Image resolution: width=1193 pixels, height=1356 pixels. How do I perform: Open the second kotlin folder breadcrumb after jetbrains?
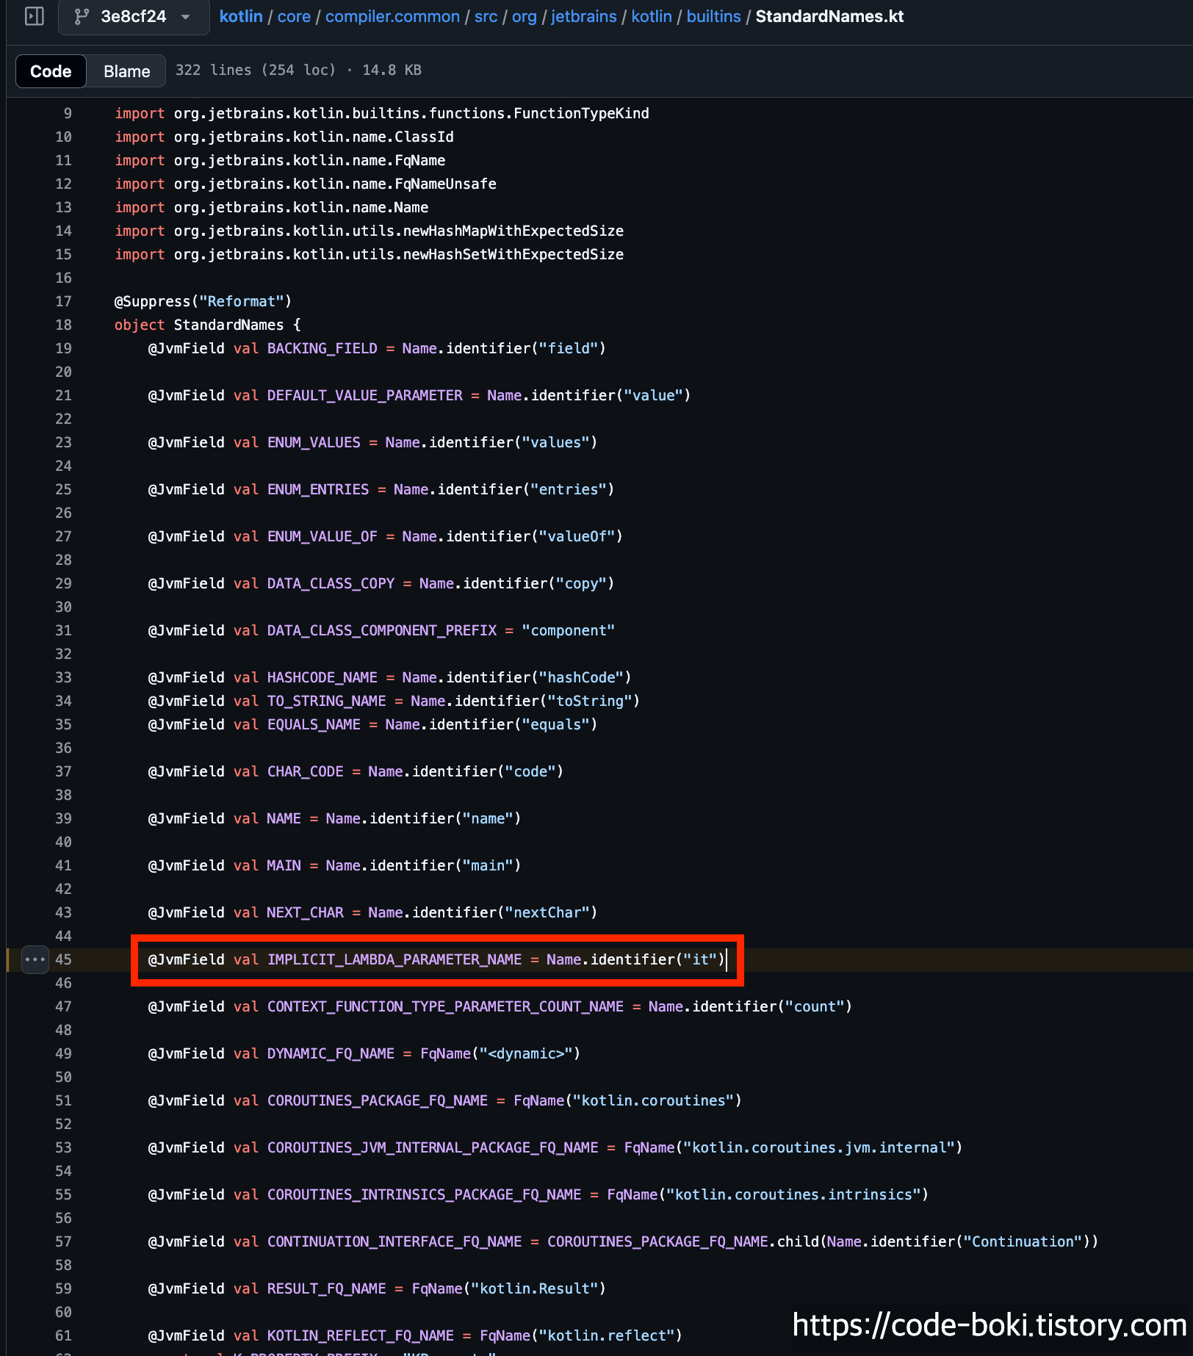(x=652, y=16)
